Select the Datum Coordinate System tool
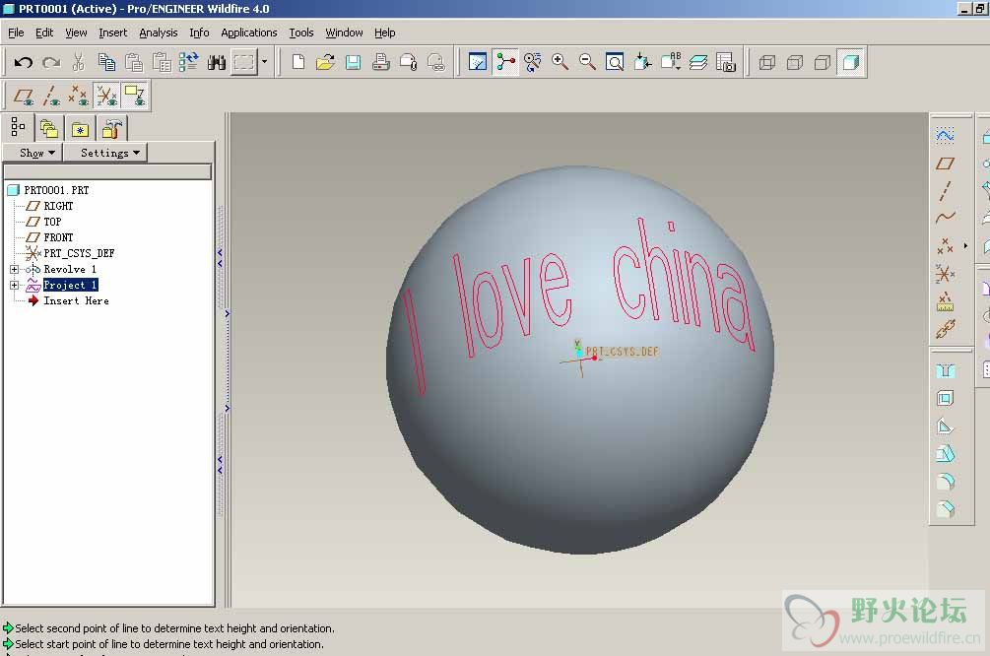Viewport: 990px width, 656px height. pyautogui.click(x=945, y=274)
